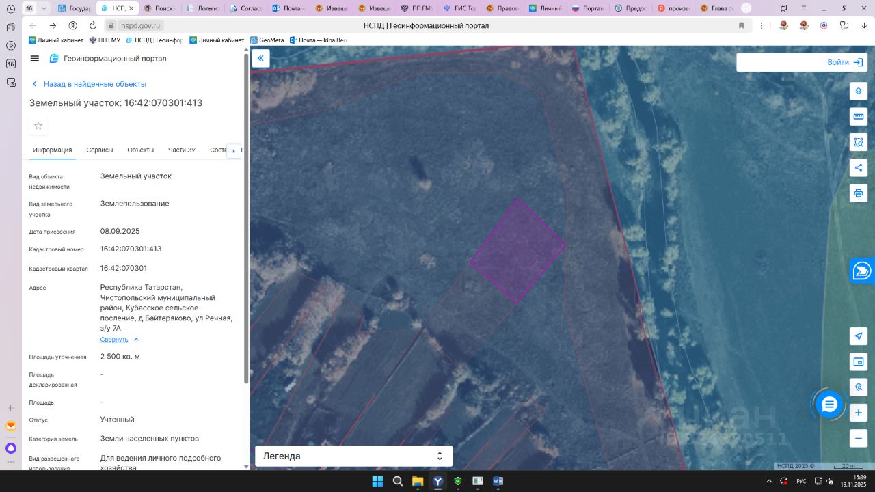Open the portal hamburger menu

[35, 58]
